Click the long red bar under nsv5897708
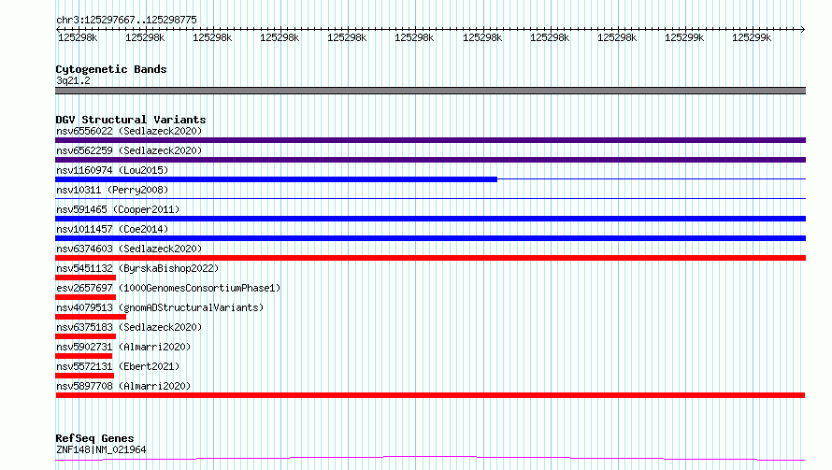 click(430, 395)
